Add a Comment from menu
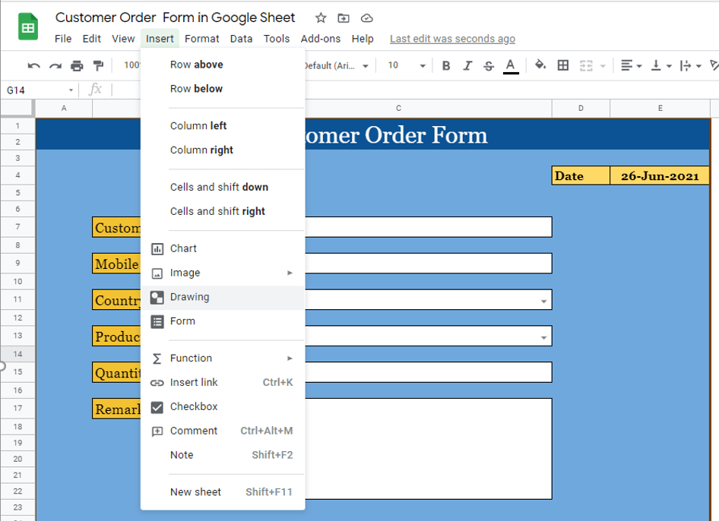 click(x=223, y=431)
